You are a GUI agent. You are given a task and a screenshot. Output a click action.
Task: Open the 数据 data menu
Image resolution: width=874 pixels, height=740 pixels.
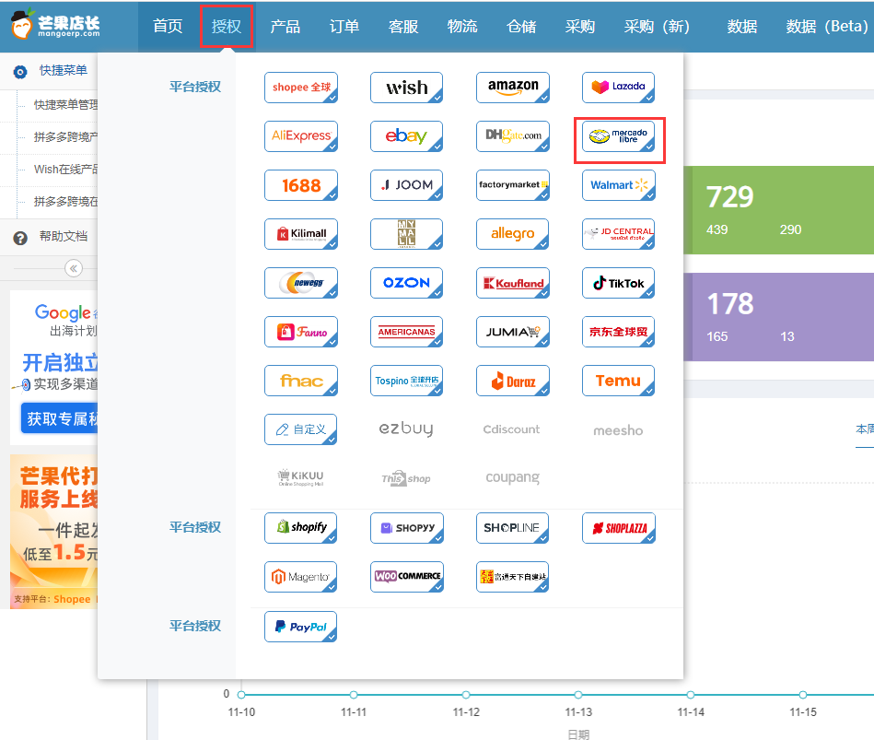point(742,26)
